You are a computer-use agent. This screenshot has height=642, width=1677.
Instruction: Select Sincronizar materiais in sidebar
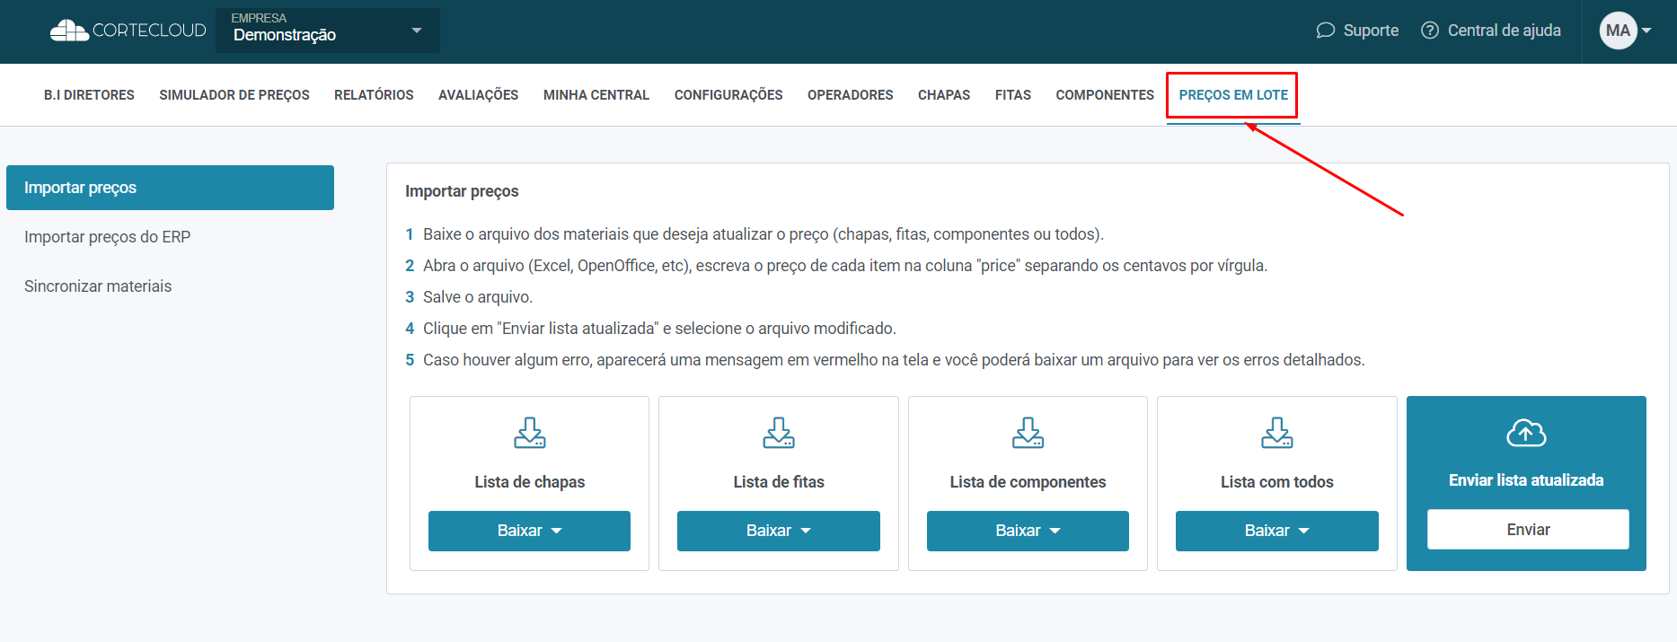tap(98, 286)
